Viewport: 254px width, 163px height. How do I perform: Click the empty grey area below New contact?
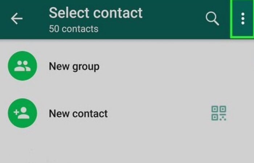[x=127, y=146]
